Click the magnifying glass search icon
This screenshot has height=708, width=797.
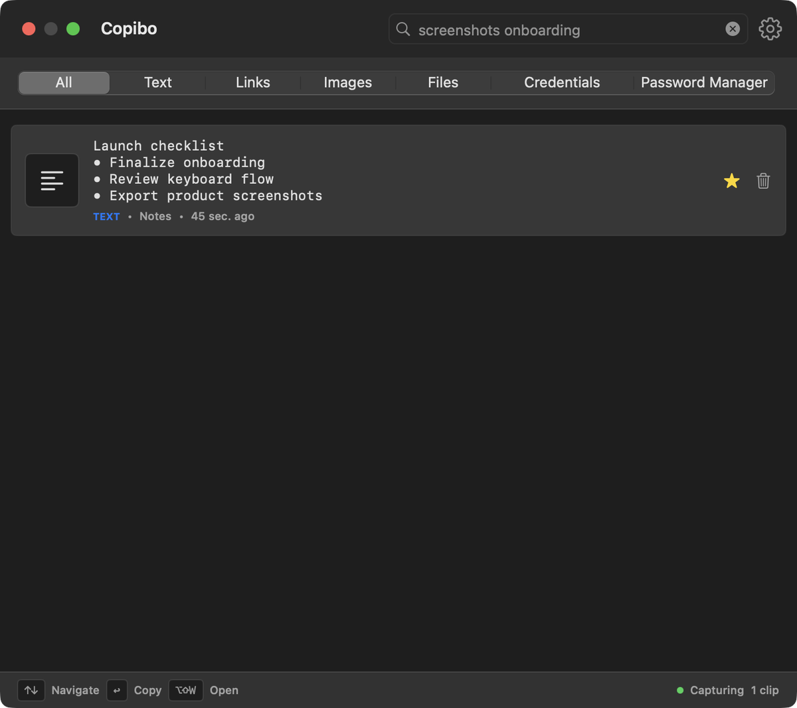403,29
